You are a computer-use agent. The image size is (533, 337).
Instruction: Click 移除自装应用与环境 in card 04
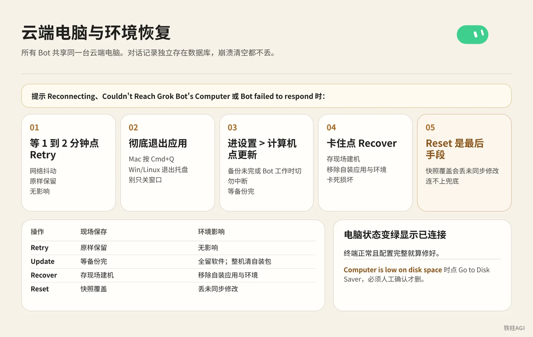pyautogui.click(x=357, y=170)
